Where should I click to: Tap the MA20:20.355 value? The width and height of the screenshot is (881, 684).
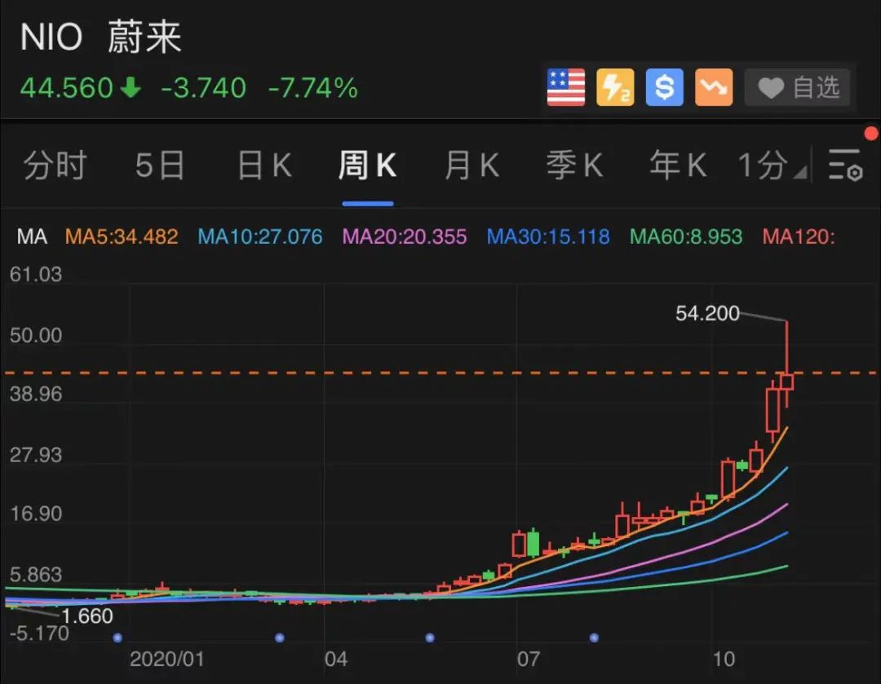coord(405,236)
